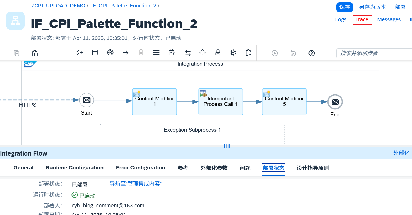The image size is (412, 215).
Task: Click the 部署 deploy button
Action: tap(400, 7)
